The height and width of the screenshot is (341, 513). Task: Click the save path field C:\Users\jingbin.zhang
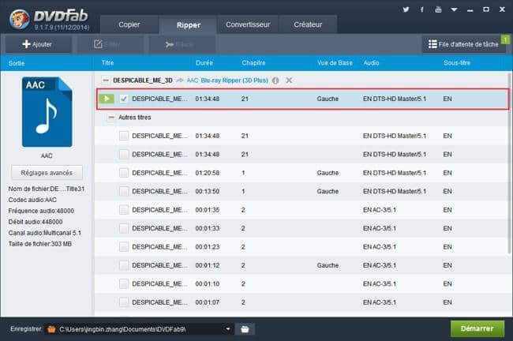pyautogui.click(x=140, y=329)
